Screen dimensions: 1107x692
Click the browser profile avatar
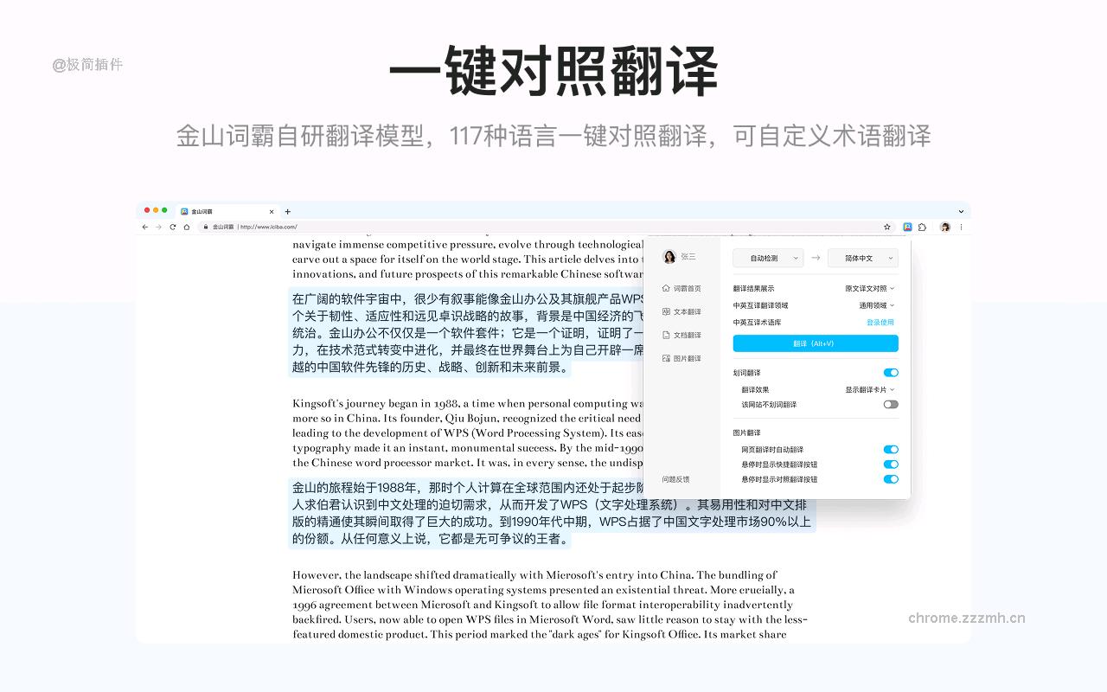(x=945, y=227)
